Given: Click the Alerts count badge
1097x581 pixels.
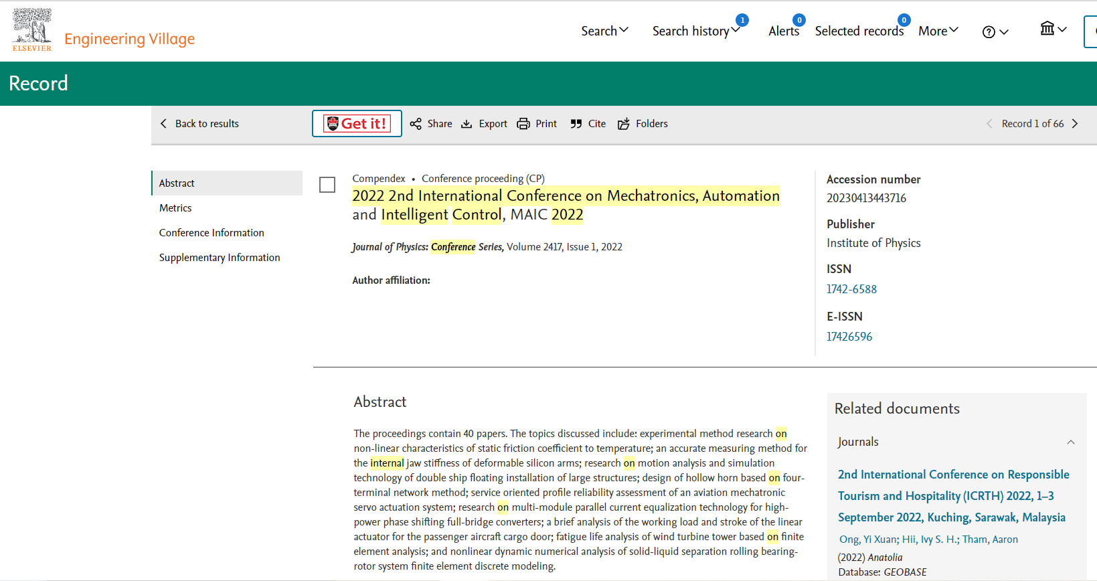Looking at the screenshot, I should point(799,20).
